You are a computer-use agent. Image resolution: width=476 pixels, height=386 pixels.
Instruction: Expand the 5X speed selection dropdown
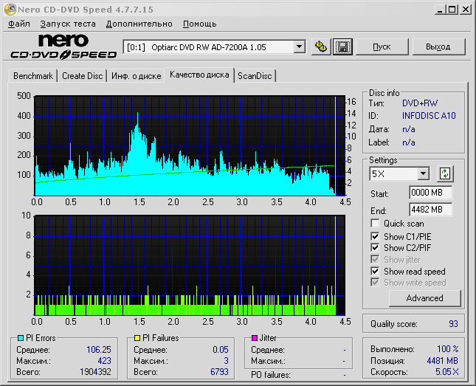423,174
